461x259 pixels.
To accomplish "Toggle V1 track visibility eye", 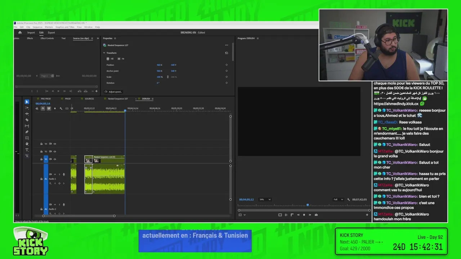I will click(x=55, y=159).
